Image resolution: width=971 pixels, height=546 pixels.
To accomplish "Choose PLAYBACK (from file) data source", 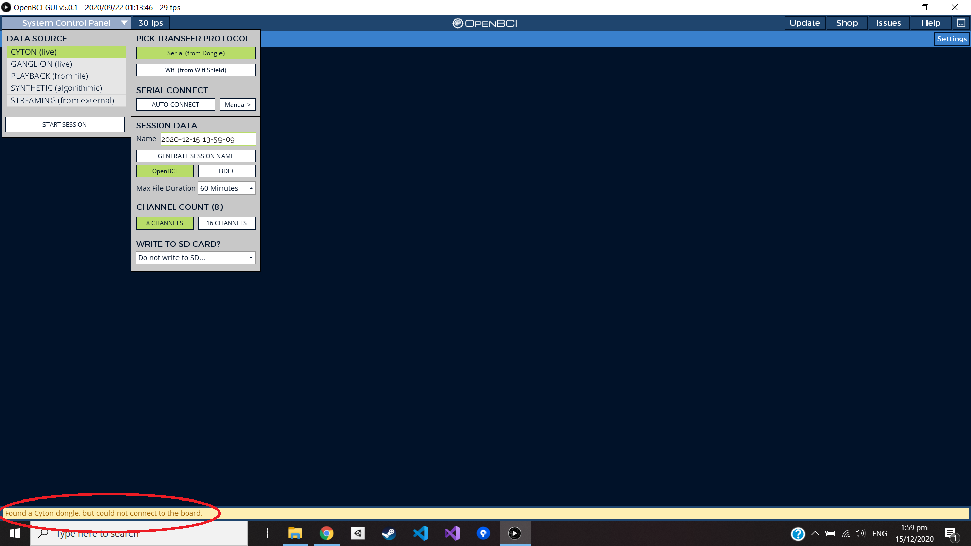I will pos(66,76).
